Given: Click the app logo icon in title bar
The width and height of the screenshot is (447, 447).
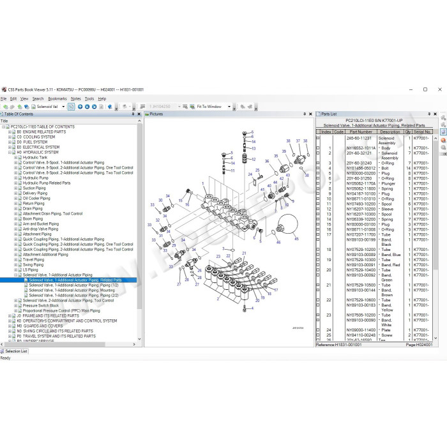Looking at the screenshot, I should pos(4,89).
